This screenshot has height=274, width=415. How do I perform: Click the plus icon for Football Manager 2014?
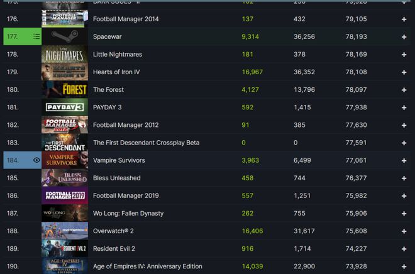pyautogui.click(x=404, y=19)
